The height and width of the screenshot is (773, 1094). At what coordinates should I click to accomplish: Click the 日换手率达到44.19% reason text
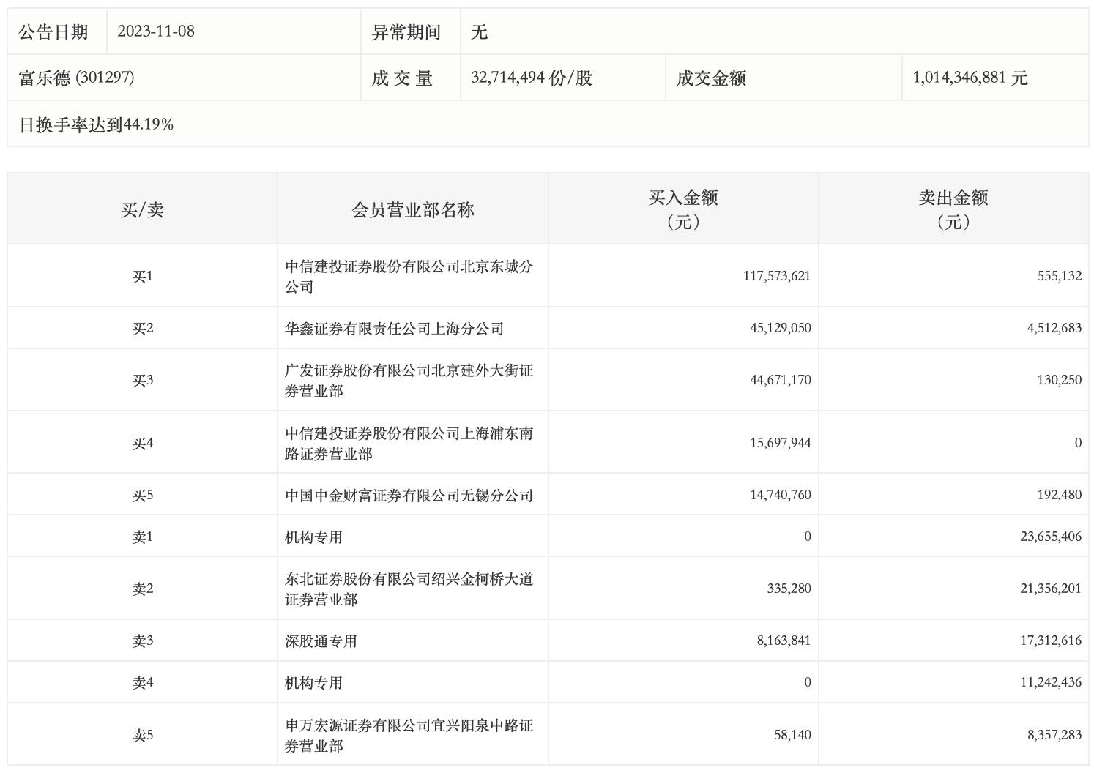point(96,124)
